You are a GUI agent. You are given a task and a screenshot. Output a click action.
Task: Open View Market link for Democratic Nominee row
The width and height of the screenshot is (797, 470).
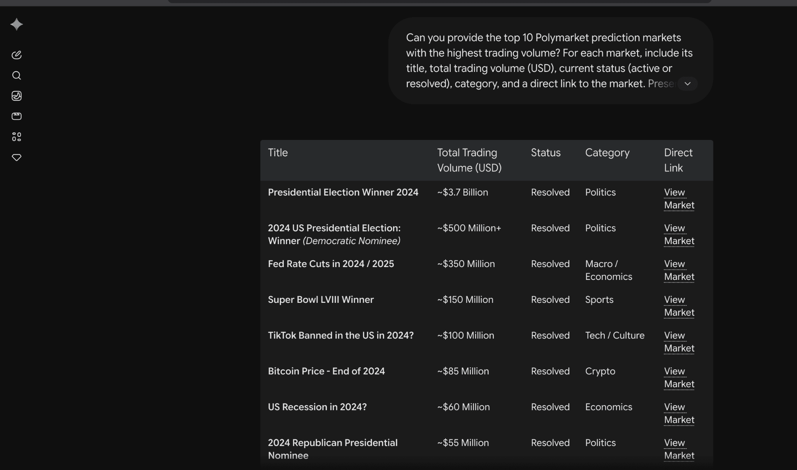tap(679, 234)
